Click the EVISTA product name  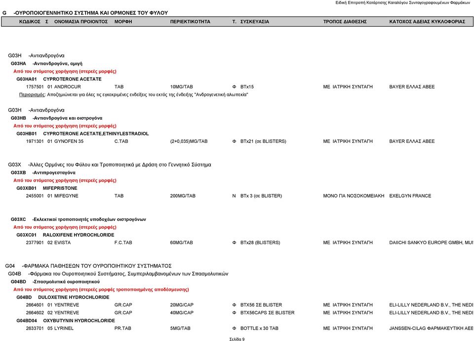pos(62,243)
